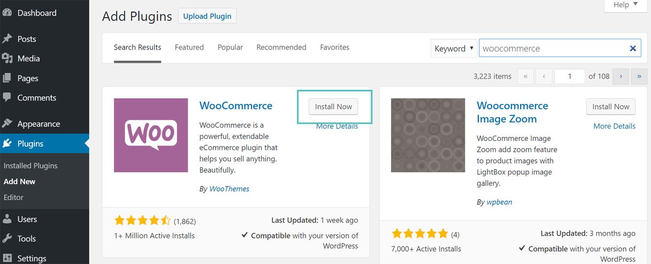
Task: Select Add New submenu item
Action: [20, 181]
